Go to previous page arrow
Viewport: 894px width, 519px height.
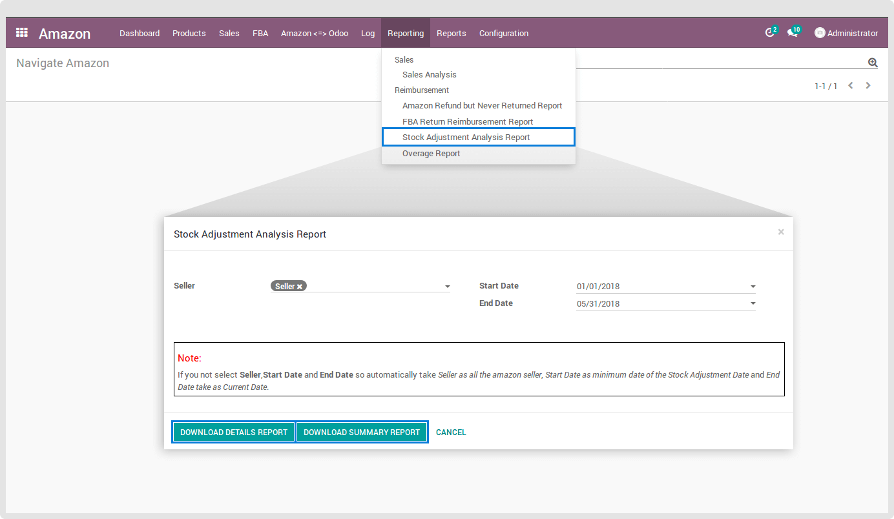point(851,85)
